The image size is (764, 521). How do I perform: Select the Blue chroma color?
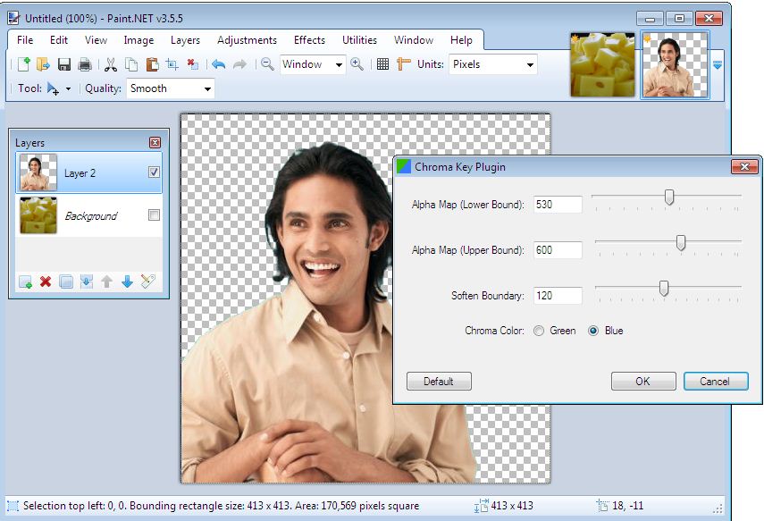(593, 331)
